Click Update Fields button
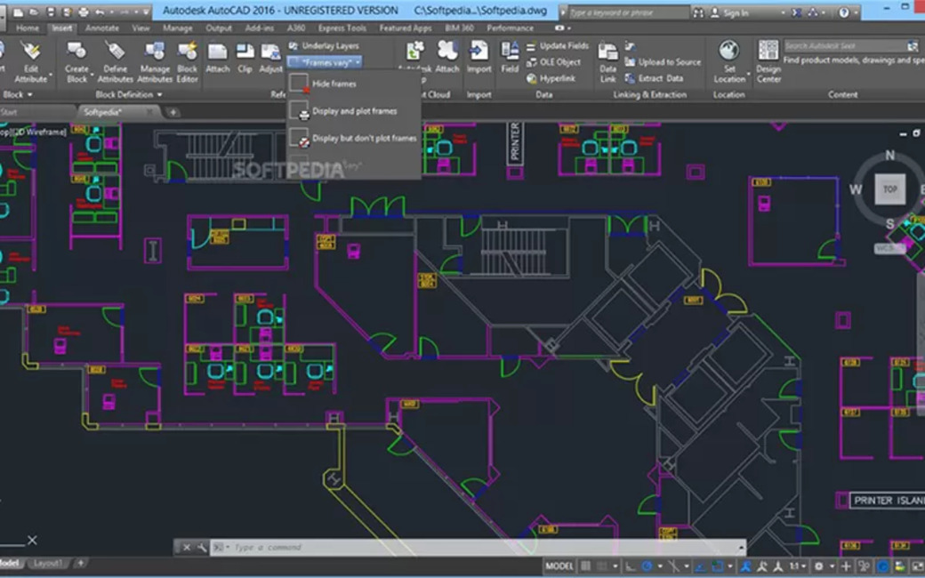Image resolution: width=925 pixels, height=578 pixels. pos(558,45)
